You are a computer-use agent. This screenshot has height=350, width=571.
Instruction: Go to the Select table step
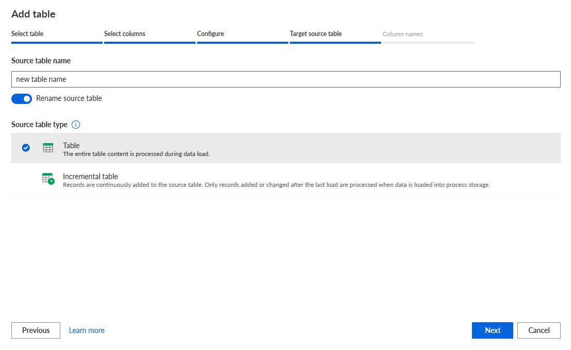tap(27, 34)
